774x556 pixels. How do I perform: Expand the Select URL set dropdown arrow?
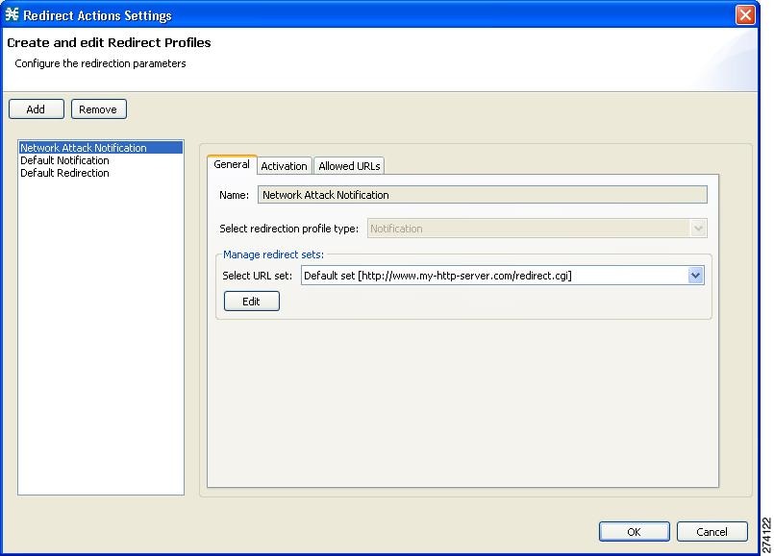[695, 276]
